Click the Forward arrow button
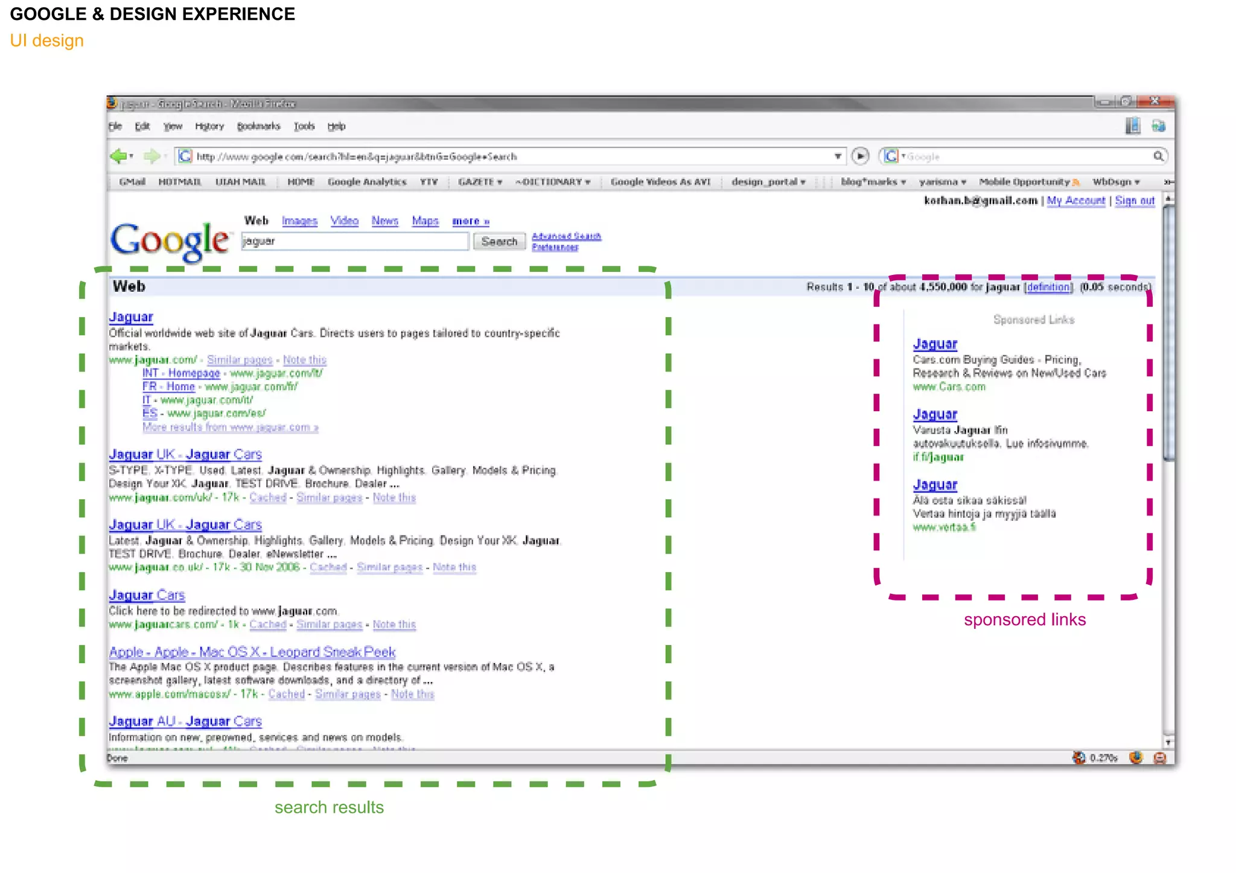 tap(151, 157)
